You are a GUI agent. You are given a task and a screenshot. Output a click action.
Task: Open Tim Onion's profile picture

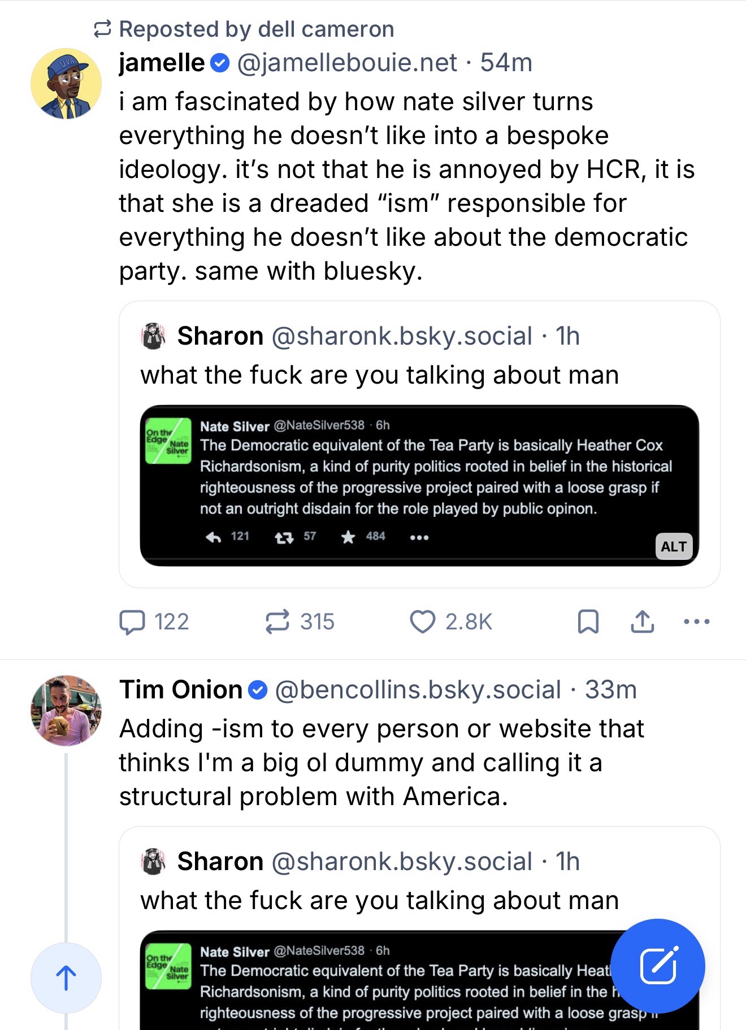tap(66, 710)
